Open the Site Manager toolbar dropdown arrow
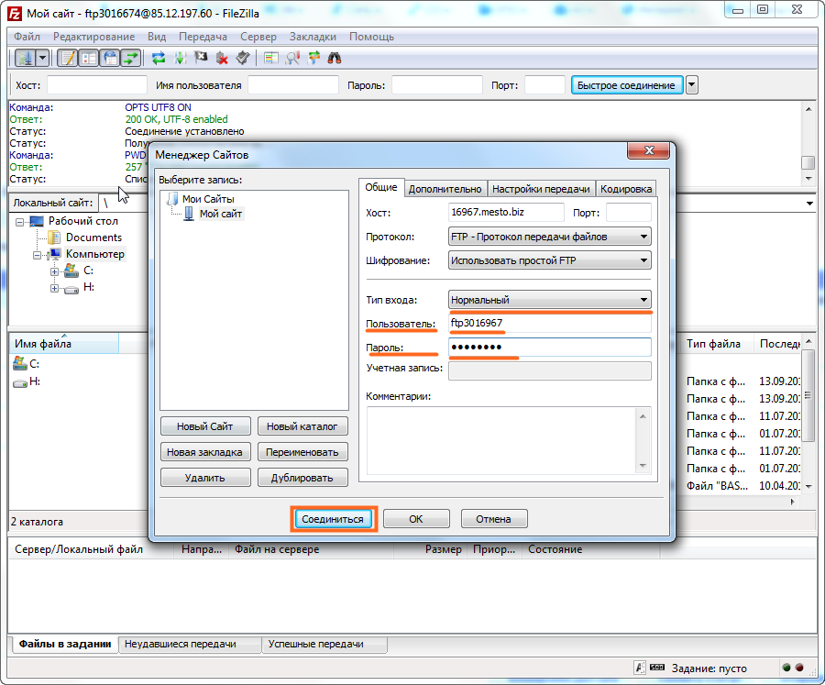Screen dimensions: 825x685 tap(42, 58)
